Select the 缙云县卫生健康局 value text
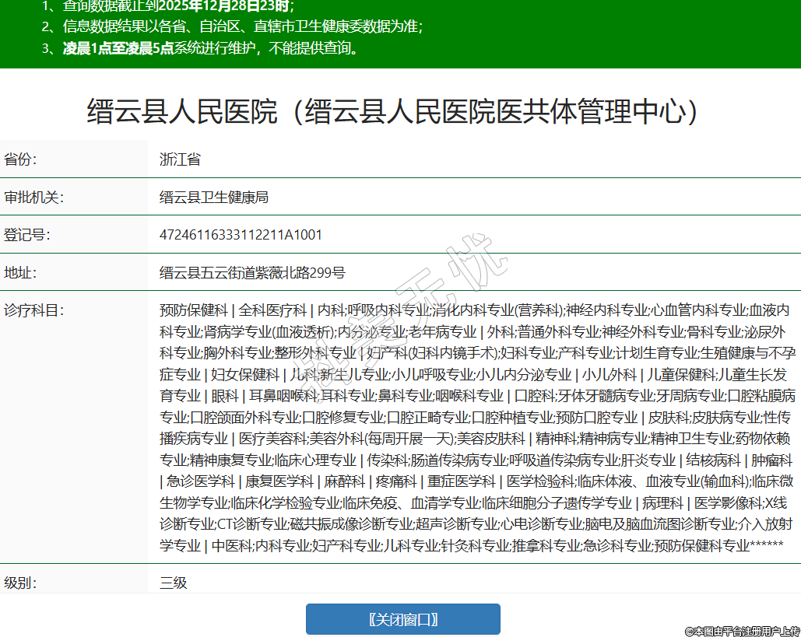The height and width of the screenshot is (637, 801). click(x=214, y=198)
